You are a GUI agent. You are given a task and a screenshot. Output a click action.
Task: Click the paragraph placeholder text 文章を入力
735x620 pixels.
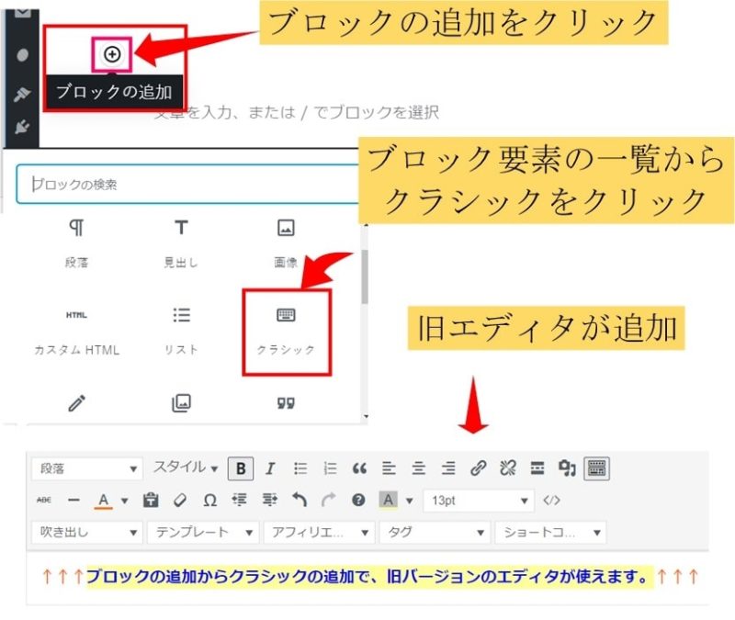click(x=297, y=112)
